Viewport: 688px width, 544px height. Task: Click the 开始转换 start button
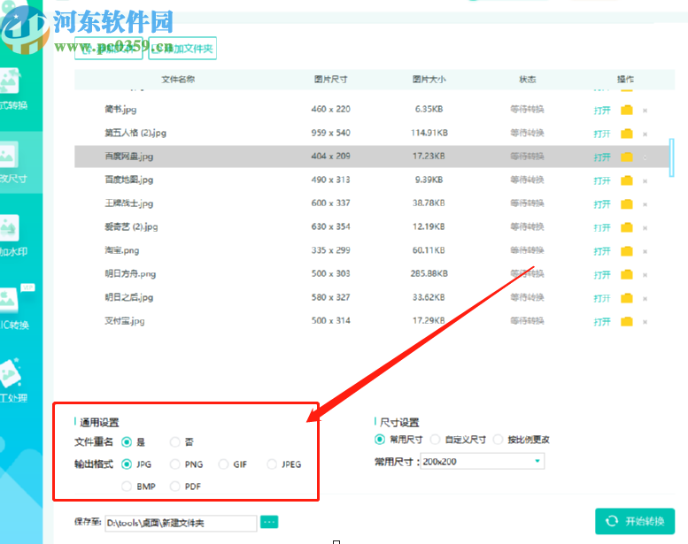(635, 521)
